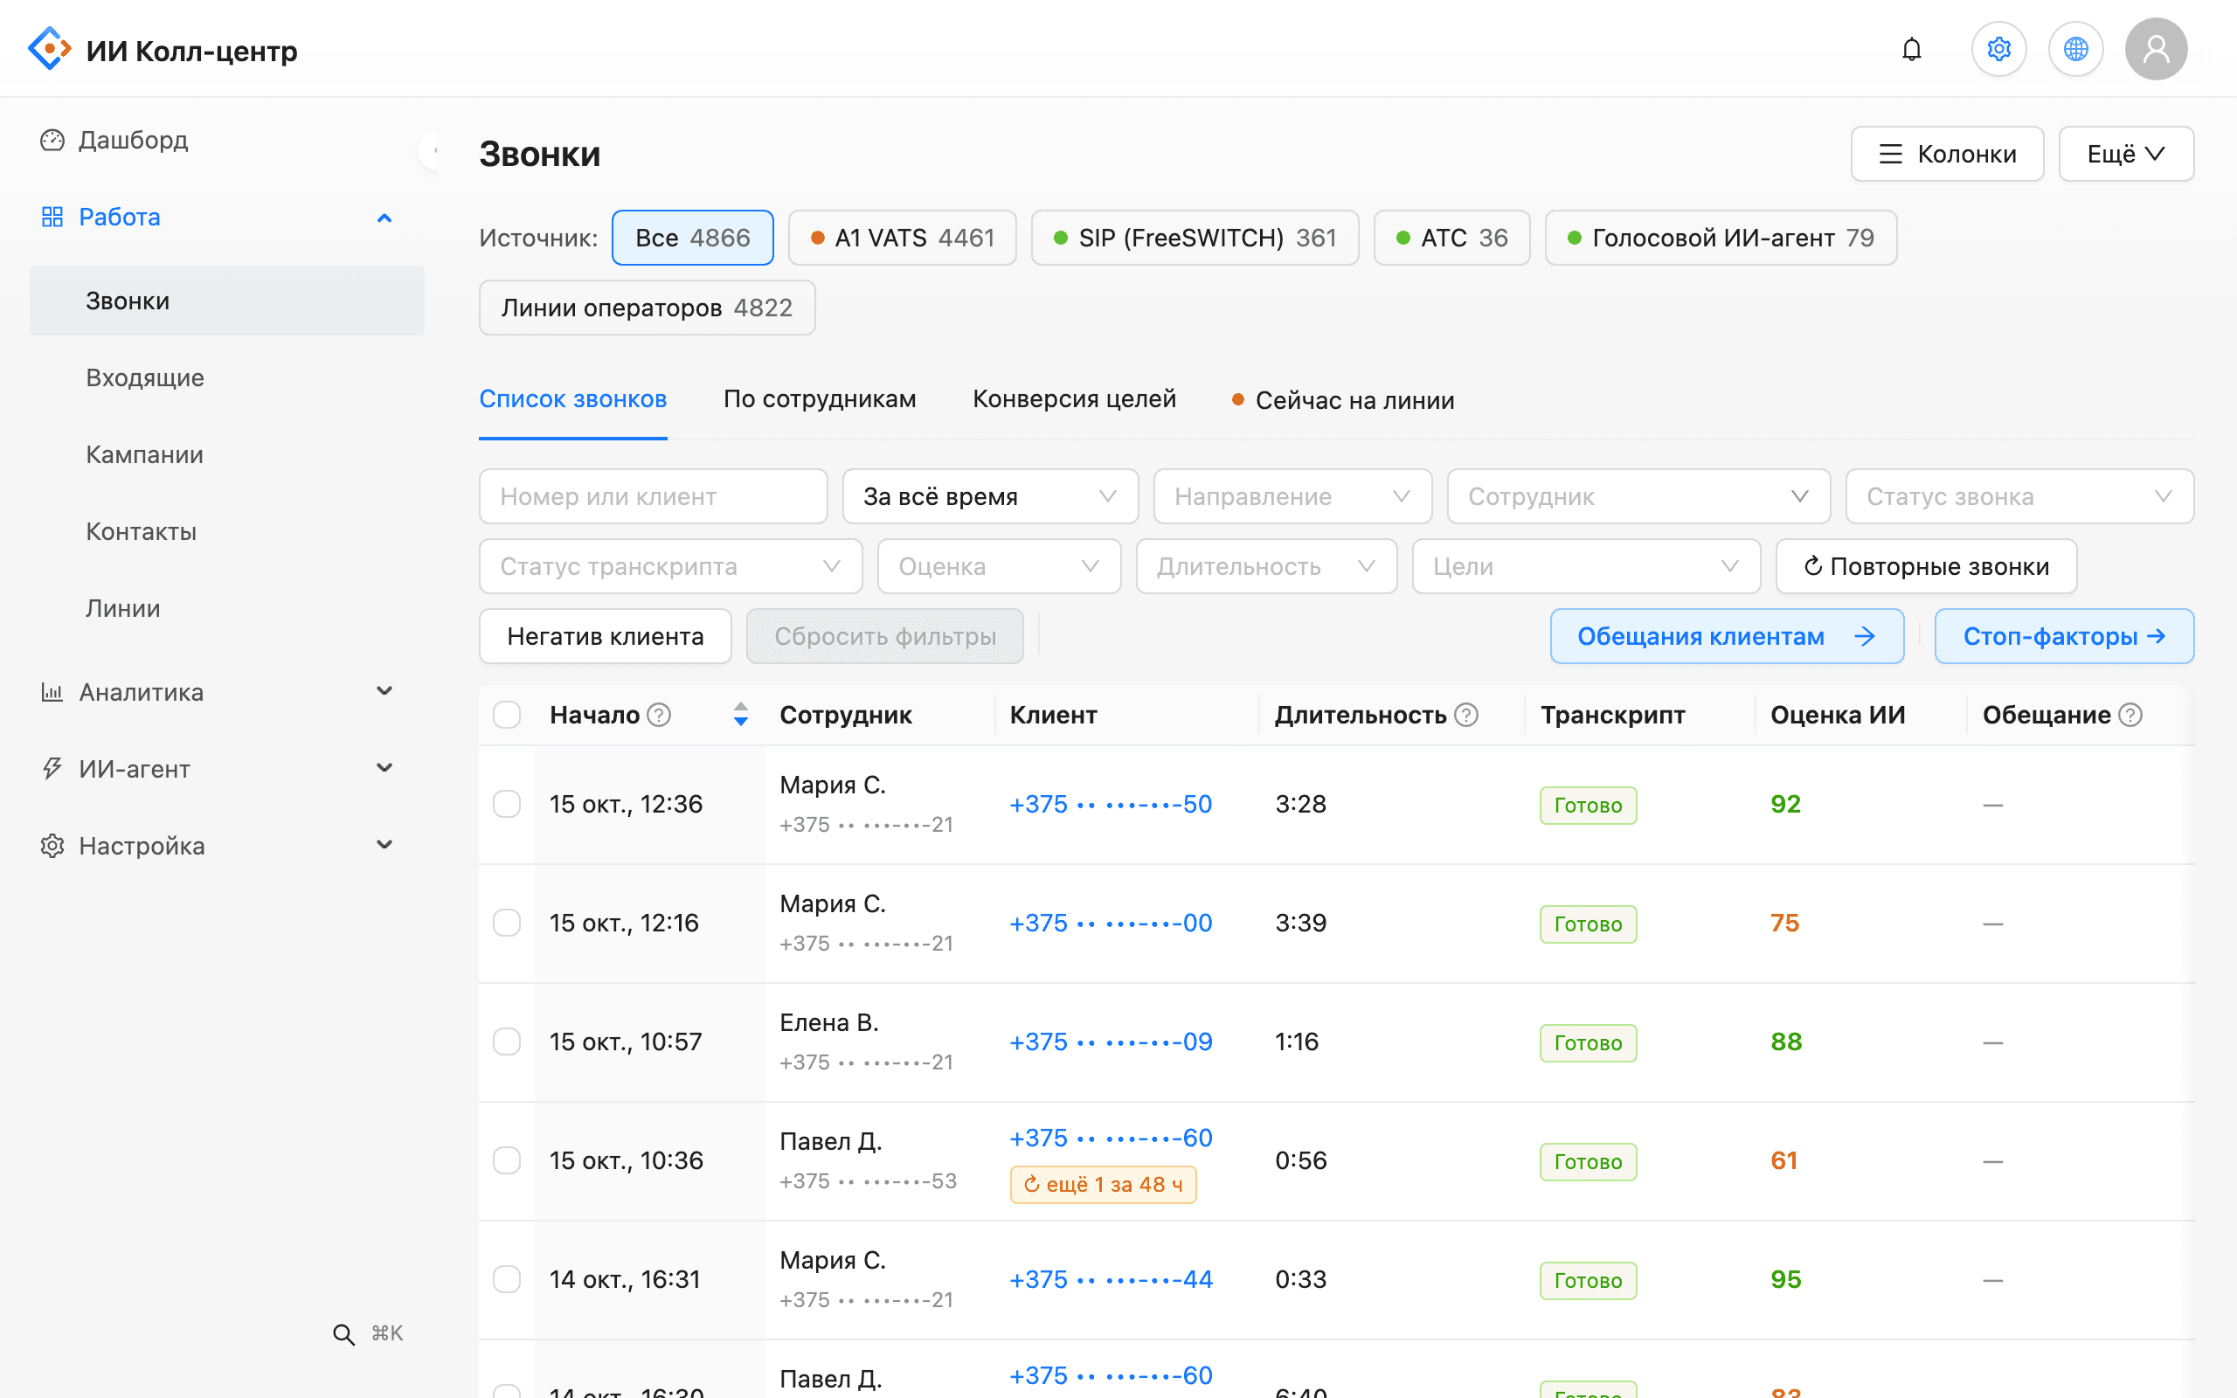Open the Цели filter dropdown
This screenshot has width=2237, height=1398.
1585,566
